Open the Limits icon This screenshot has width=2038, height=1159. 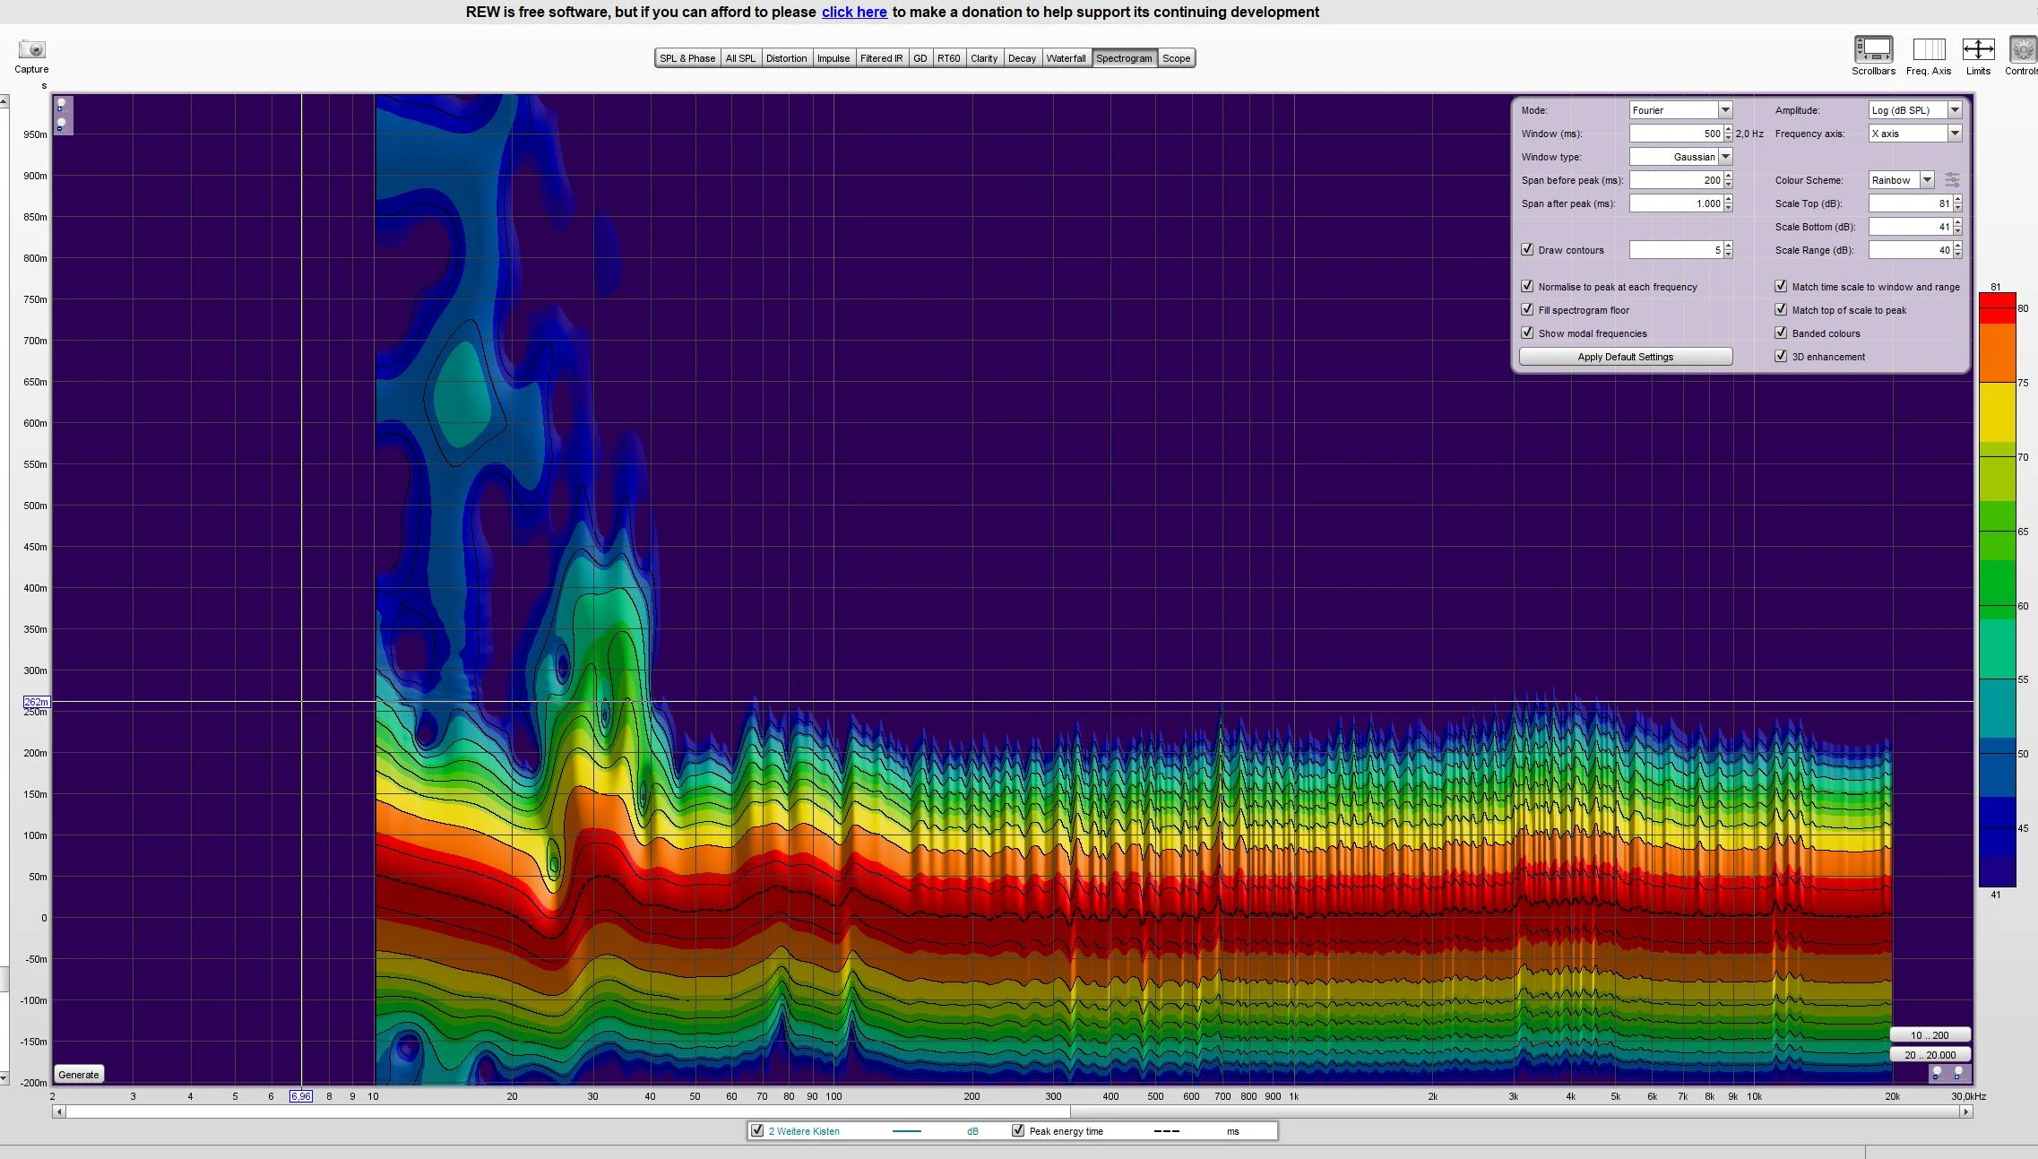coord(1978,49)
